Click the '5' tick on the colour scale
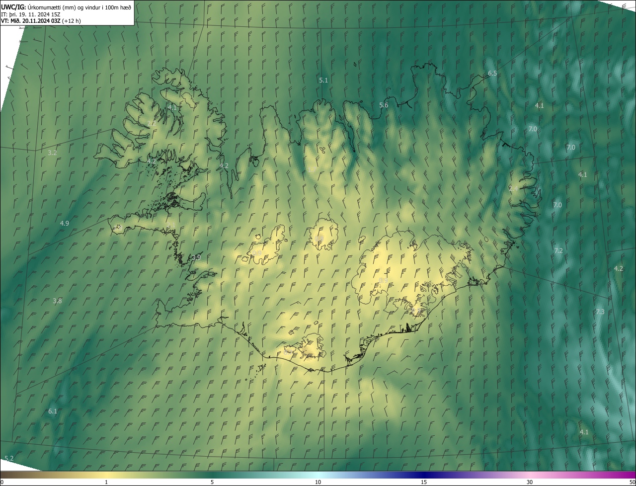This screenshot has height=486, width=636. [x=212, y=483]
